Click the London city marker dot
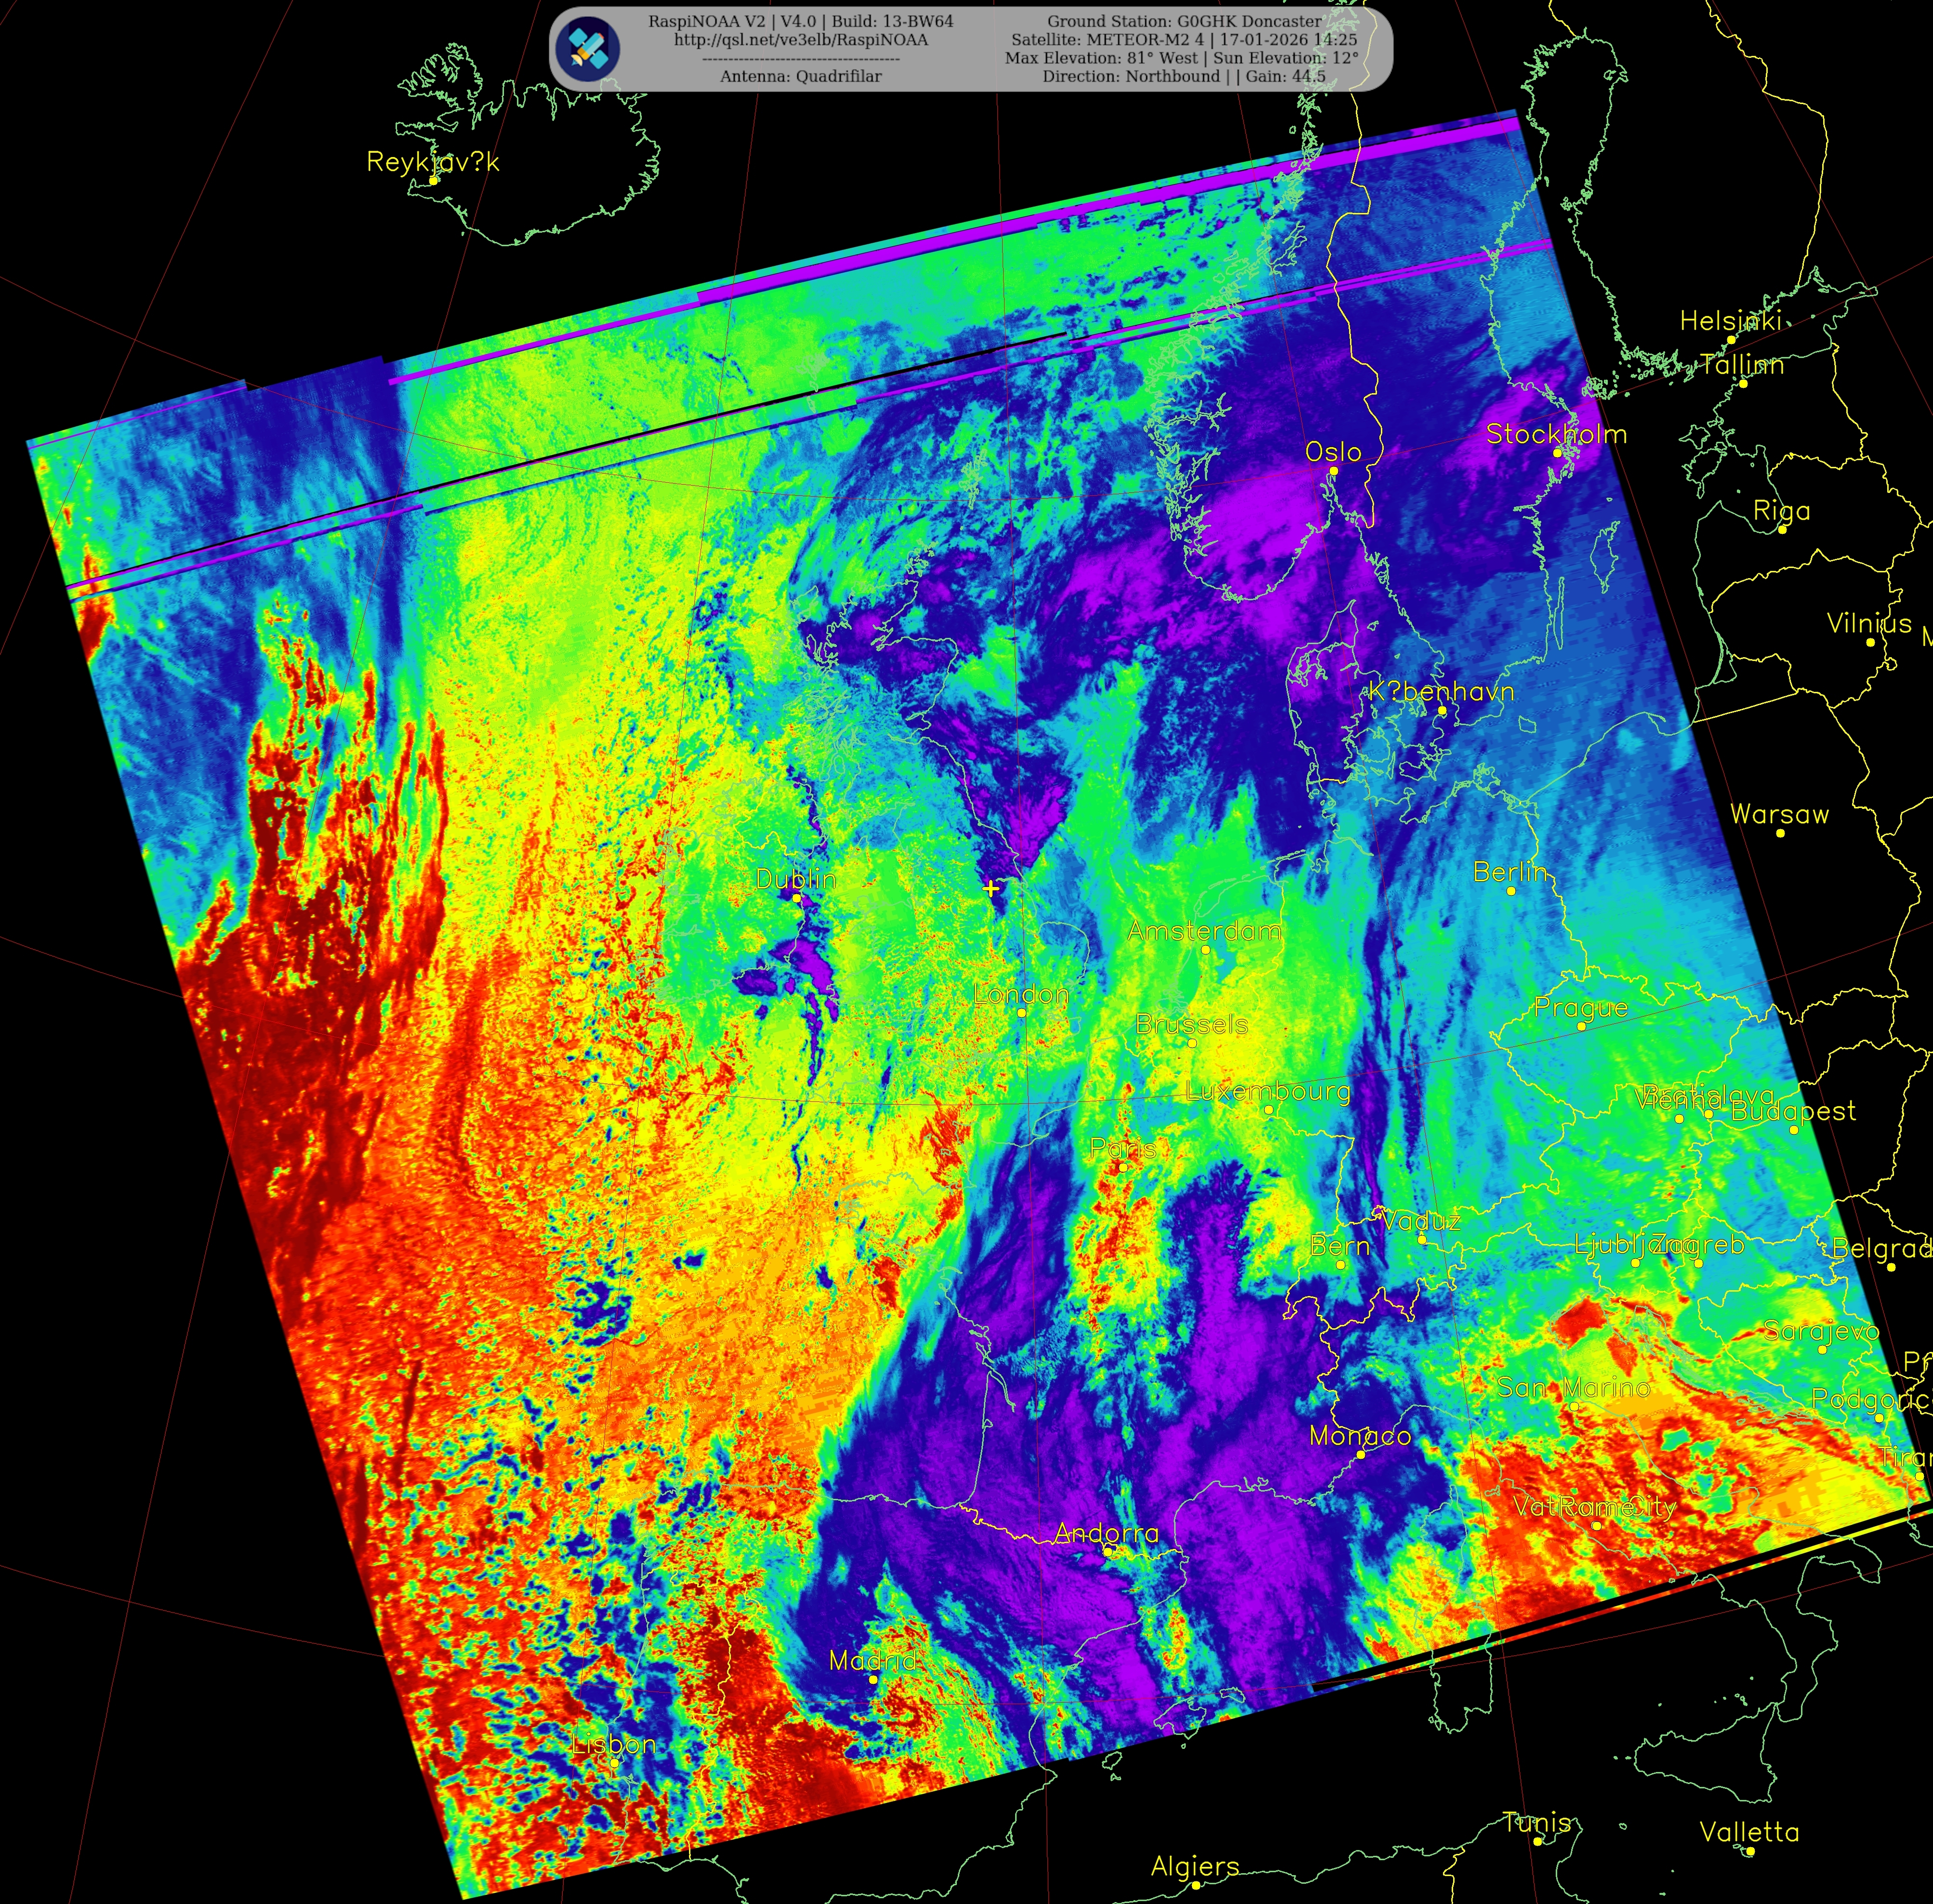The height and width of the screenshot is (1904, 1933). coord(1022,1013)
